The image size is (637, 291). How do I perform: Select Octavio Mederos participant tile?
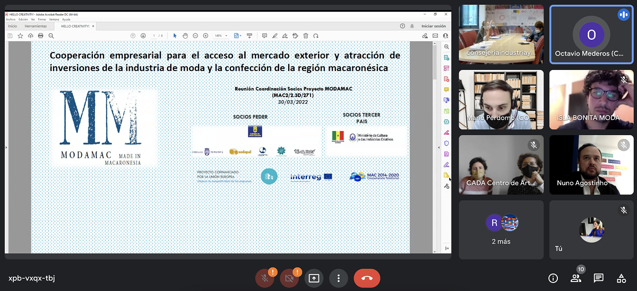click(591, 34)
